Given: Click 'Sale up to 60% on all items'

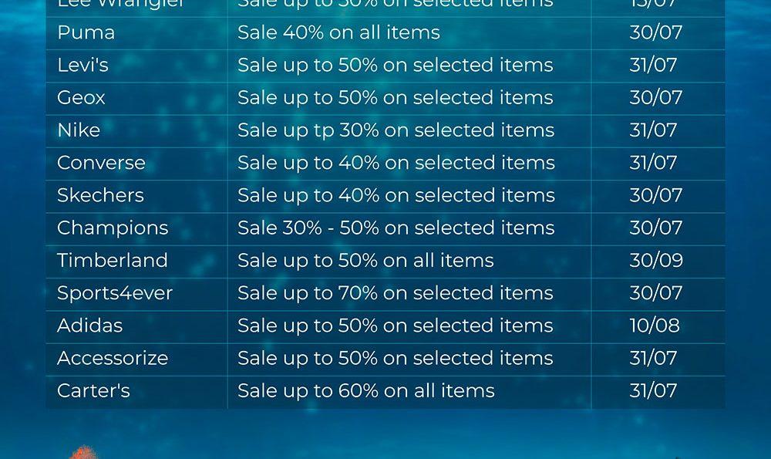Looking at the screenshot, I should (366, 390).
